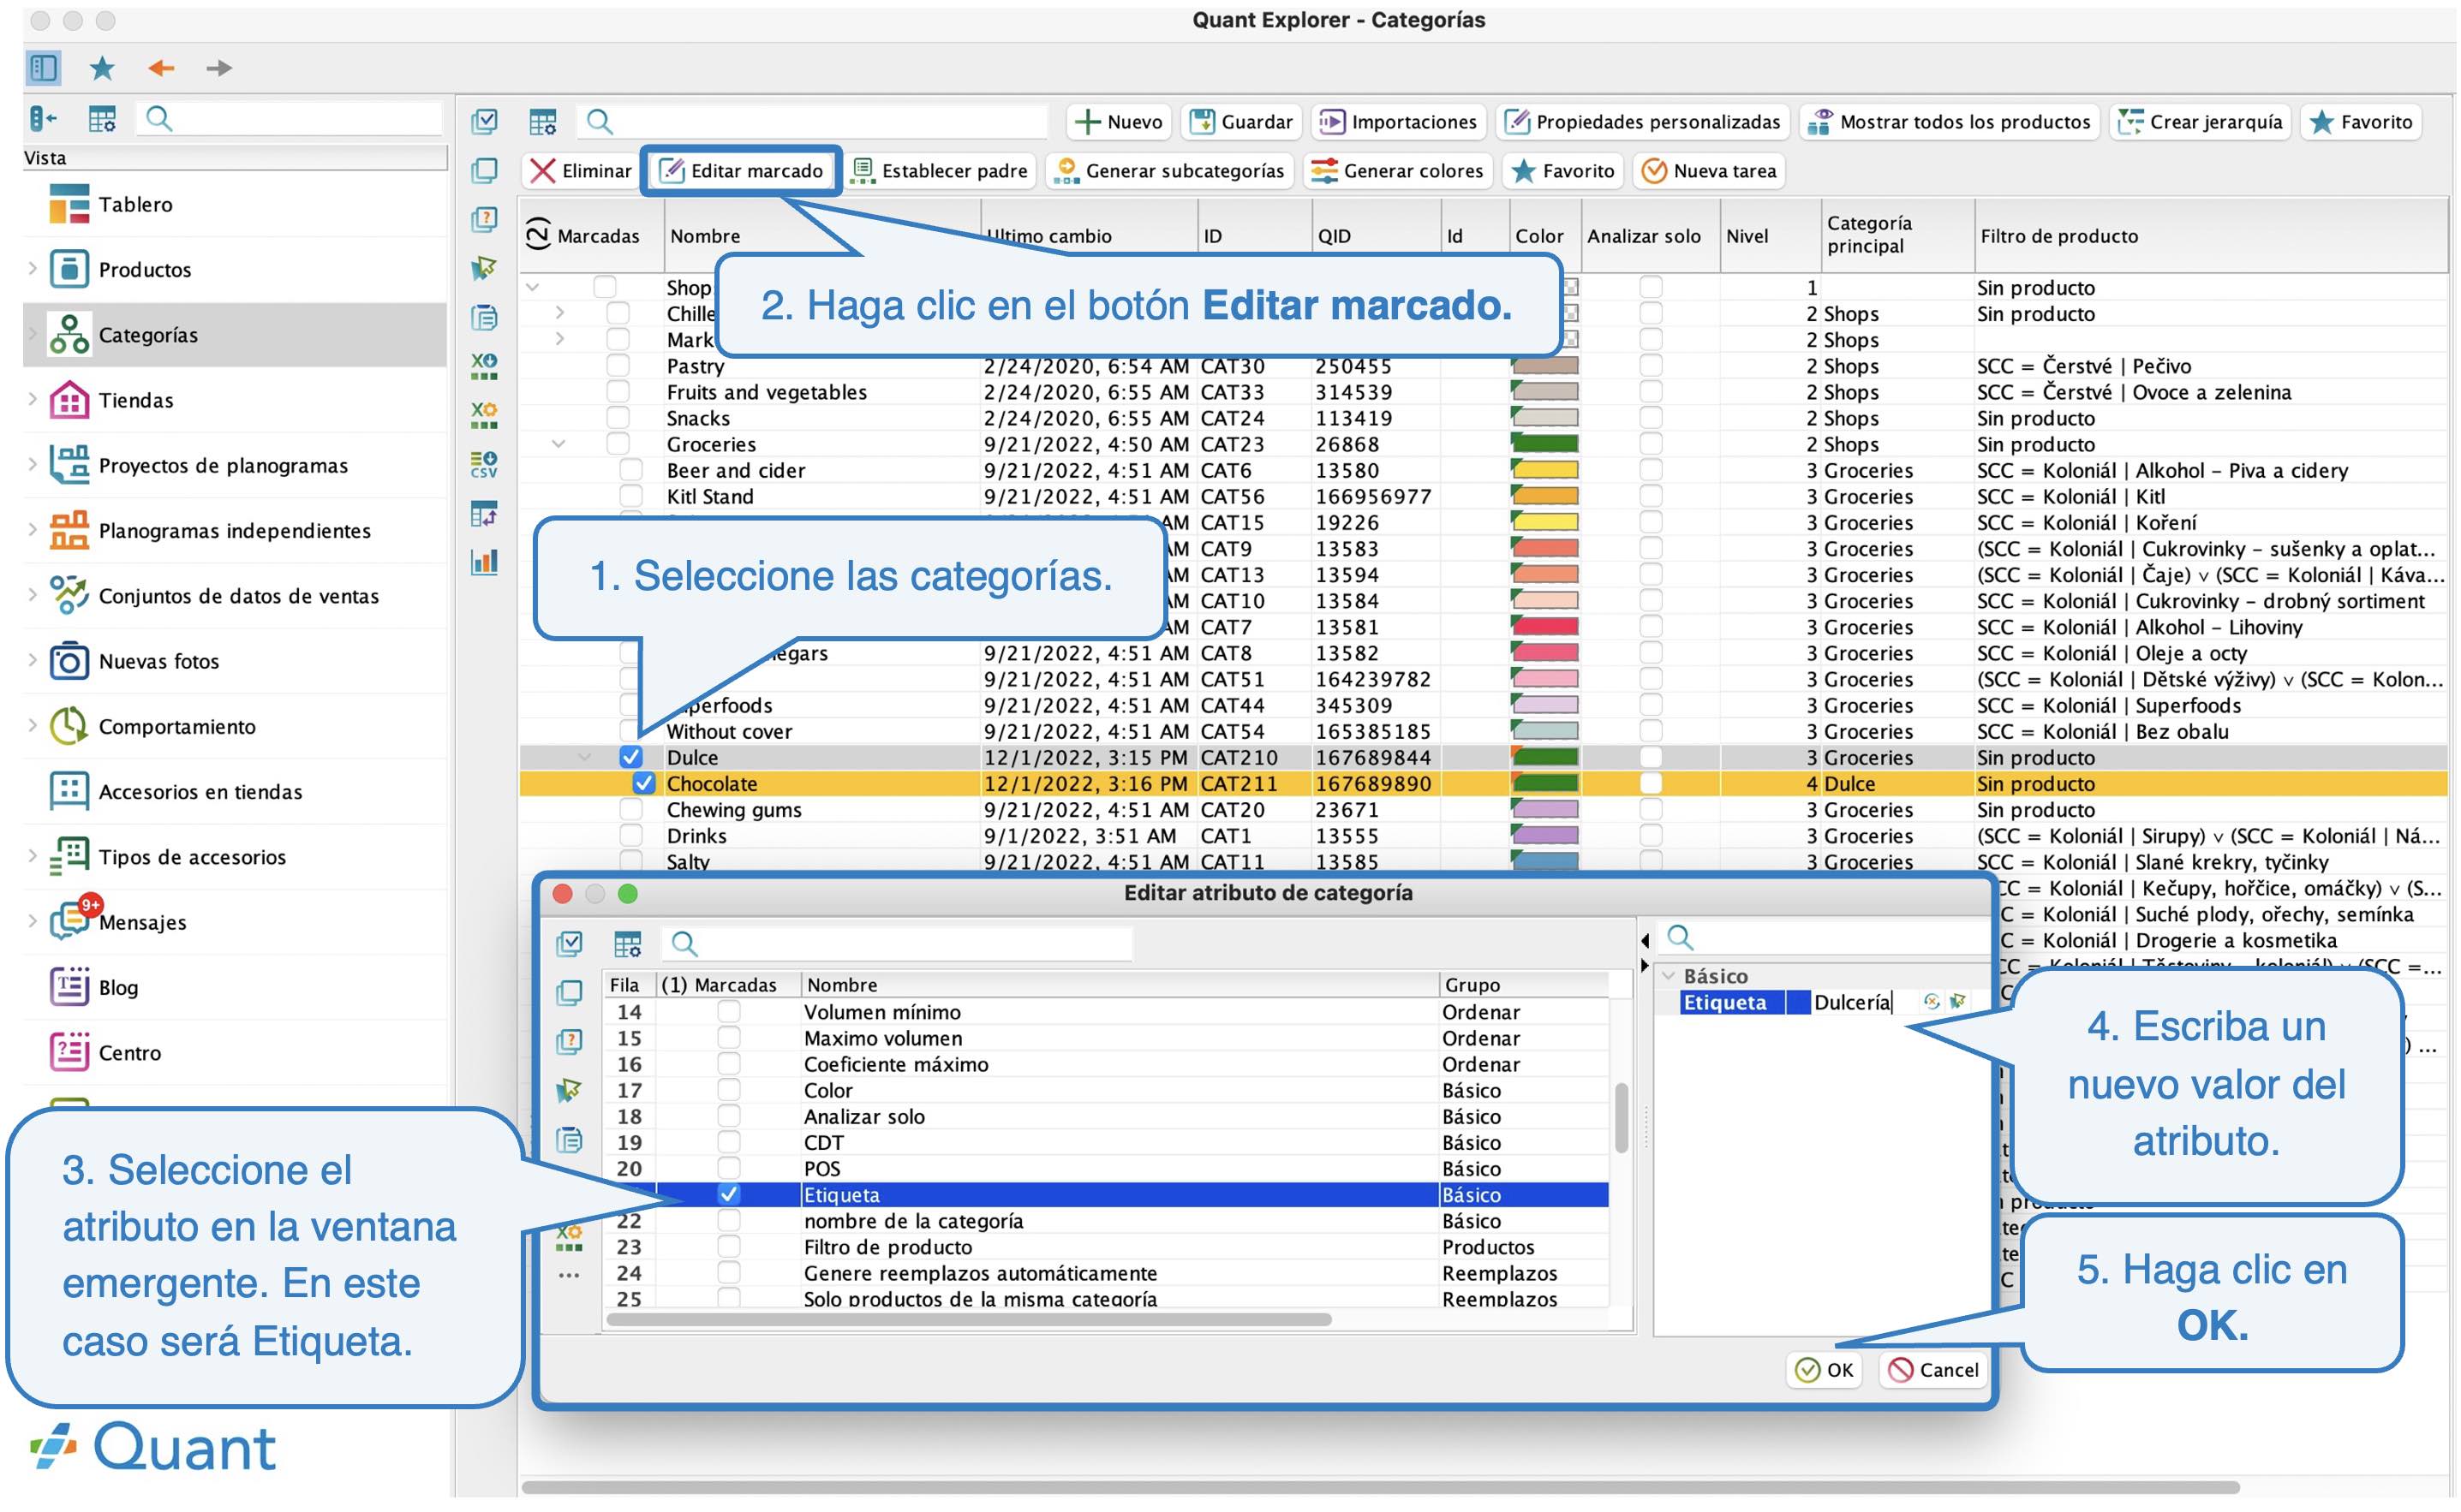Expand the Mark category node
This screenshot has height=1512, width=2461.
pyautogui.click(x=560, y=340)
